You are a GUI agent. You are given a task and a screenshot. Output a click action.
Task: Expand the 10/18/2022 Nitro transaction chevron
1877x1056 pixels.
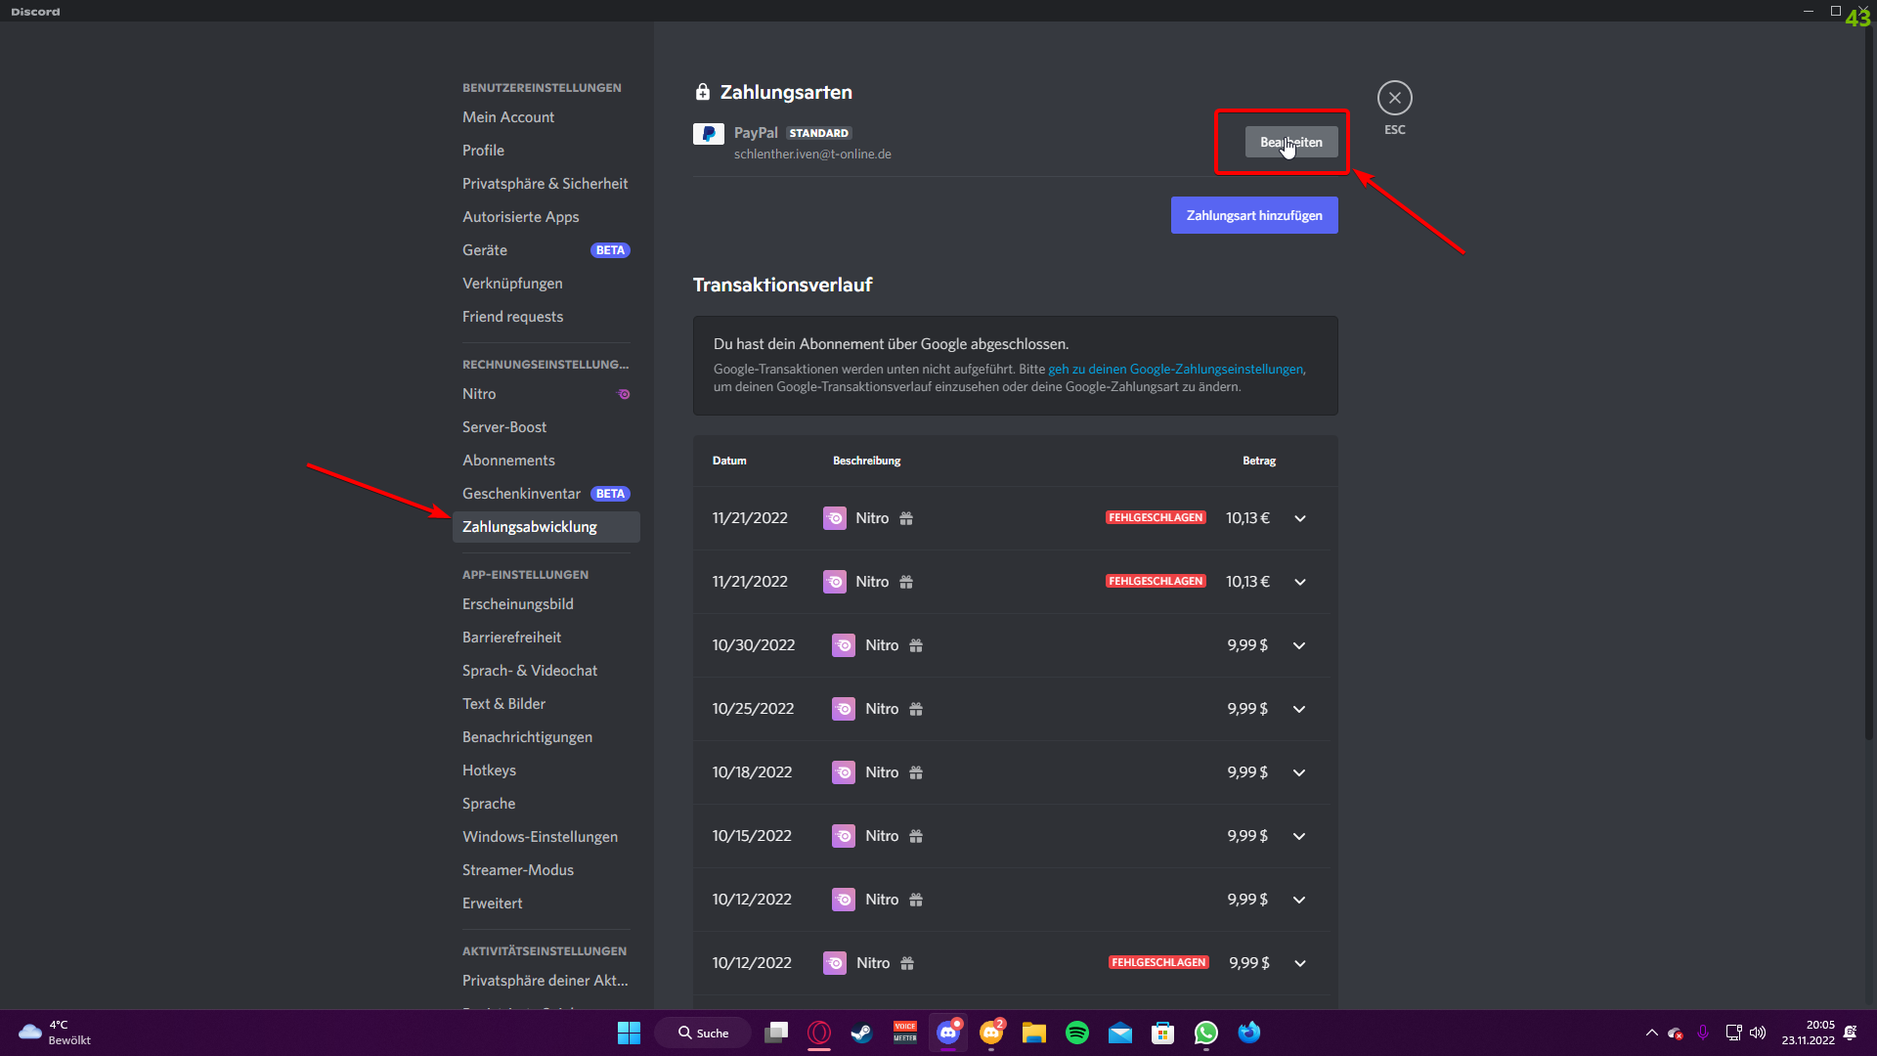pyautogui.click(x=1298, y=772)
